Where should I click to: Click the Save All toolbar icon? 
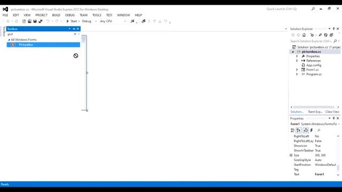tap(41, 21)
